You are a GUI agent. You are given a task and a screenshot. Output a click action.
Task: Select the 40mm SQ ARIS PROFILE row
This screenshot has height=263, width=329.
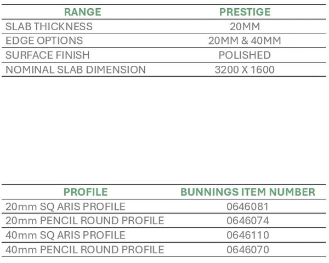click(65, 235)
